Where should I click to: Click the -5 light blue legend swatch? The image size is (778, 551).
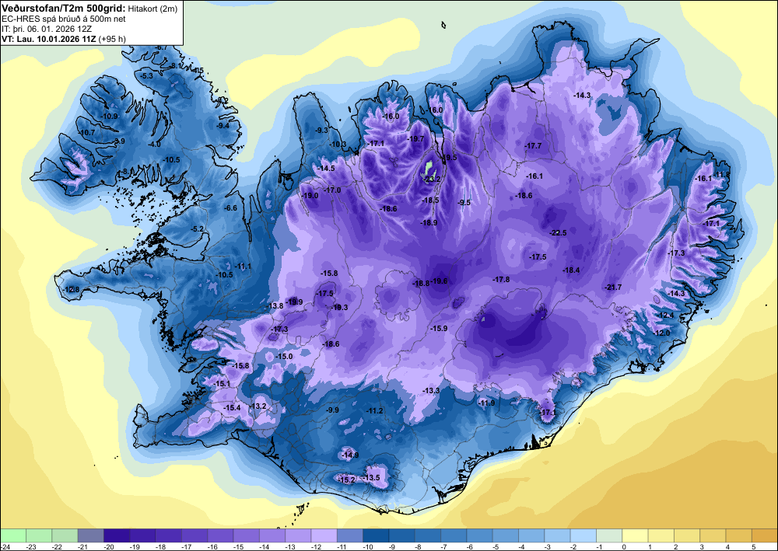pos(505,535)
